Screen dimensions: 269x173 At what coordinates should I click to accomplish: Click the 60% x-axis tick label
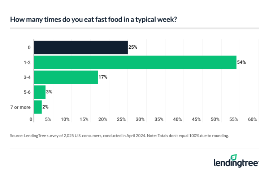(x=252, y=119)
